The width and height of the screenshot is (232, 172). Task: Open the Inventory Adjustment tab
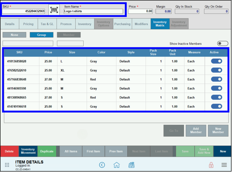point(179,24)
